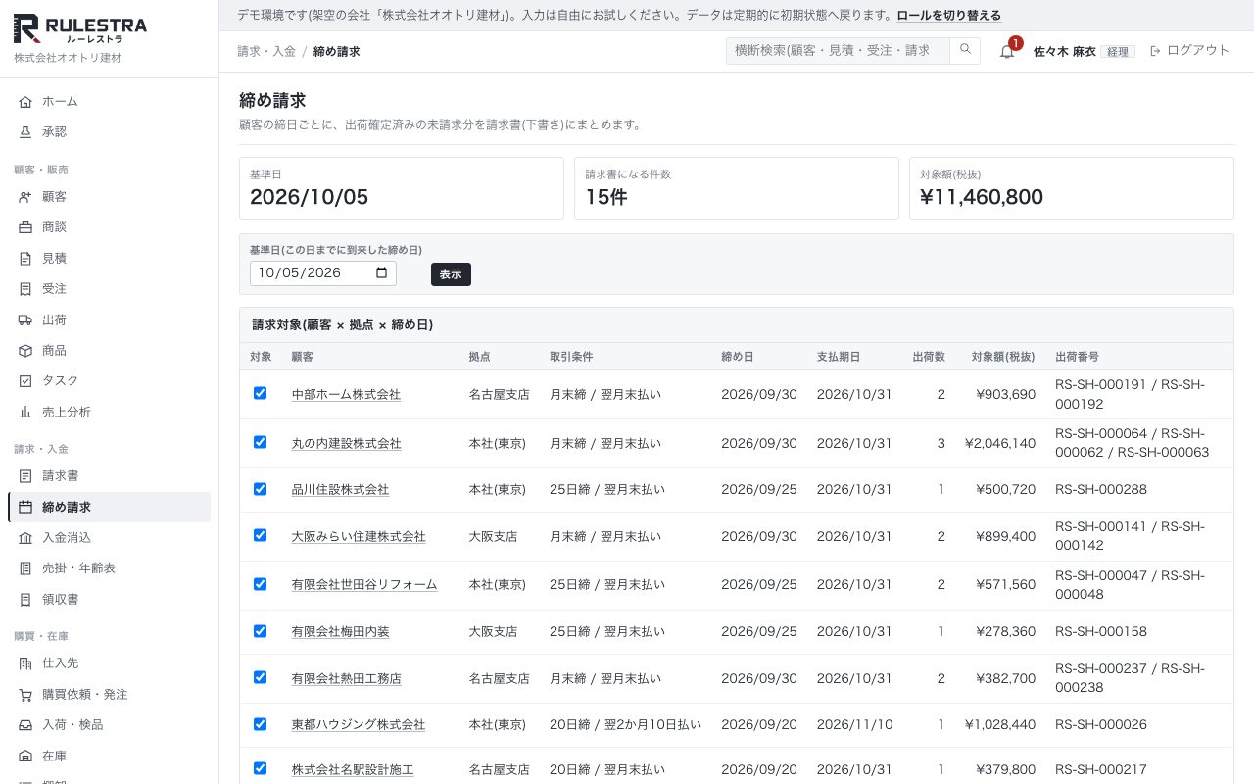1254x784 pixels.
Task: Open the 東都ハウジング株式会社 customer link
Action: pyautogui.click(x=359, y=725)
